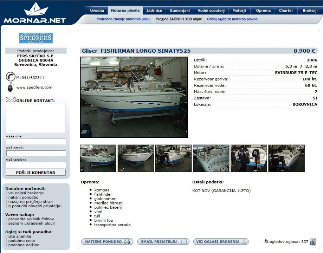Click natisni ponudbo sidebar link
Image resolution: width=323 pixels, height=253 pixels.
[23, 197]
